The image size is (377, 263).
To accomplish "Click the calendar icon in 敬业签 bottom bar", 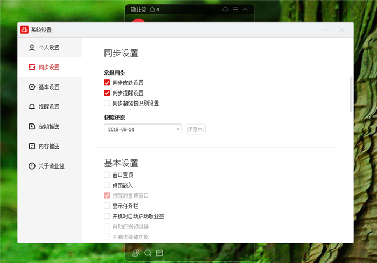I will (x=159, y=253).
